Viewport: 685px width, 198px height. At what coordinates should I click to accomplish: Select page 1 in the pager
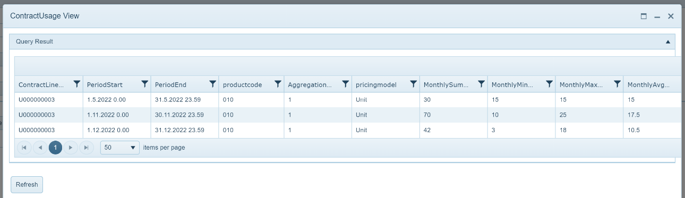pos(55,148)
